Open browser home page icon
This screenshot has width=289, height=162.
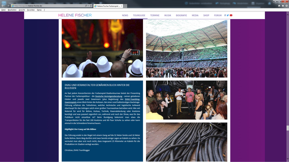(279, 6)
